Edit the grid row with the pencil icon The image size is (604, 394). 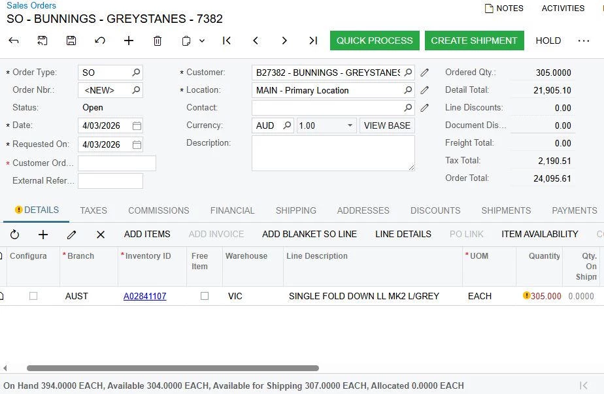72,234
